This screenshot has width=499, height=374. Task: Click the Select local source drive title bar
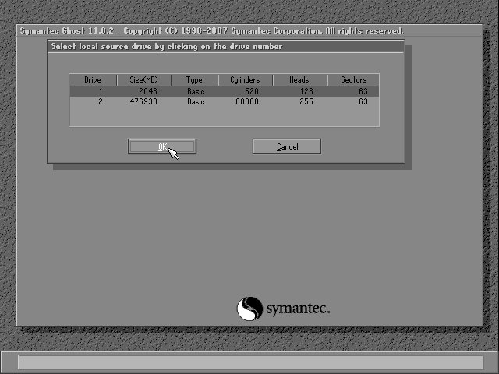pyautogui.click(x=226, y=47)
